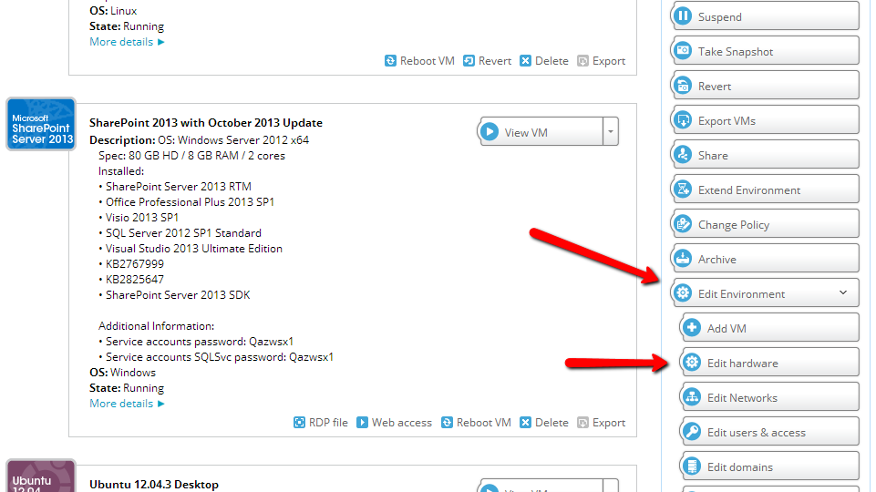The image size is (876, 492).
Task: Click the Extend Environment button label
Action: point(749,190)
